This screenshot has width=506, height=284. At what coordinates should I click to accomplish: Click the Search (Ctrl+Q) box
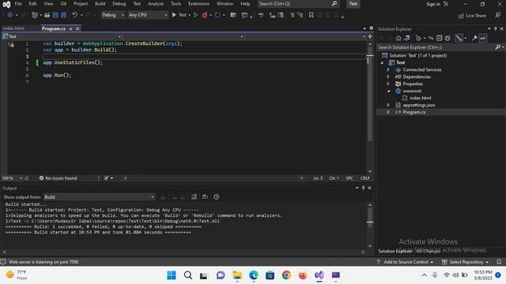coord(298,3)
